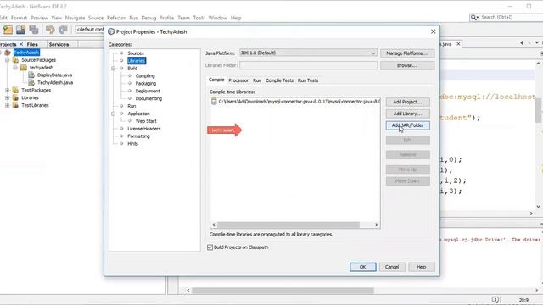Image resolution: width=543 pixels, height=305 pixels.
Task: Click the notifications icon in status bar
Action: (x=495, y=299)
